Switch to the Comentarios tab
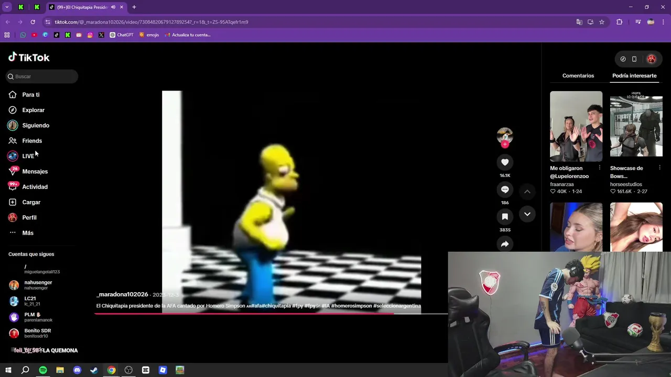This screenshot has width=671, height=377. pos(578,76)
